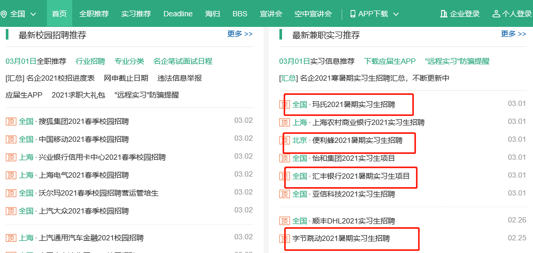Open the 海归 menu item
The height and width of the screenshot is (253, 533).
click(213, 14)
